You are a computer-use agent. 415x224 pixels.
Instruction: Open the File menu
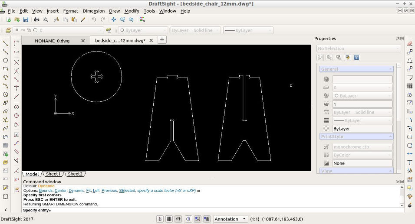click(x=11, y=11)
